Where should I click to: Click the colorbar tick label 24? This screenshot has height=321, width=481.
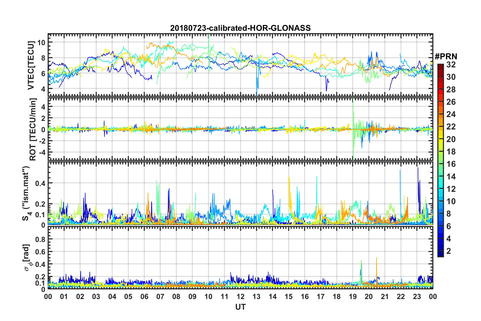[x=451, y=114]
